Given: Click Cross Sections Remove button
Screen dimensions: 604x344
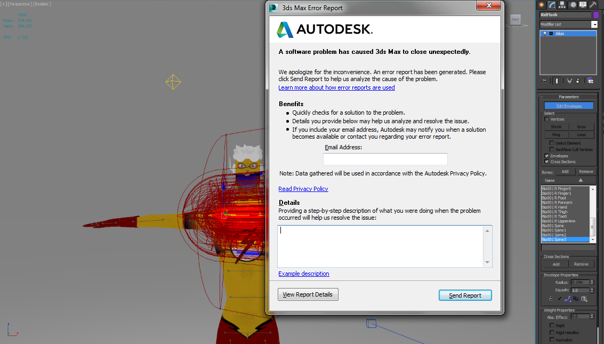Looking at the screenshot, I should click(x=581, y=264).
